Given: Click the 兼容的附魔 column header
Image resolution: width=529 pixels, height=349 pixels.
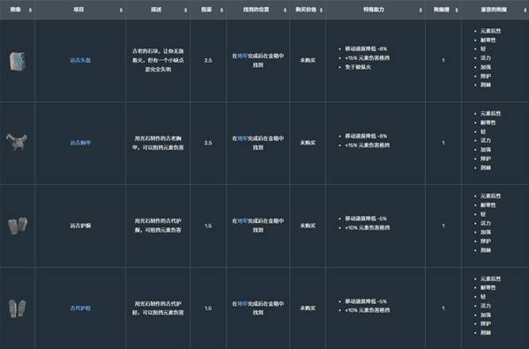Looking at the screenshot, I should coord(494,10).
